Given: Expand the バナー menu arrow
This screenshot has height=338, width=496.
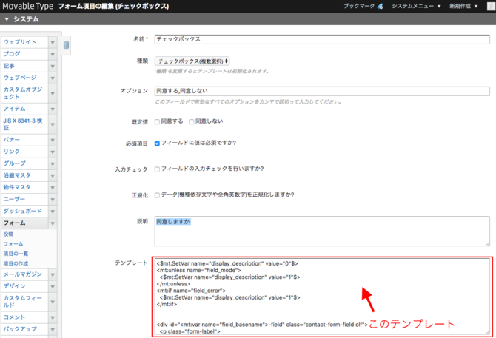Looking at the screenshot, I should coord(53,140).
